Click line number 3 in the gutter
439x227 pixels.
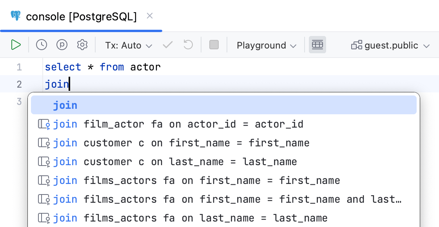point(19,101)
